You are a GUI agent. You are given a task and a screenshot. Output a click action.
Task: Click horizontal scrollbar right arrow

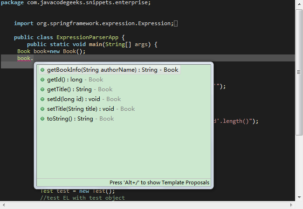pos(292,205)
